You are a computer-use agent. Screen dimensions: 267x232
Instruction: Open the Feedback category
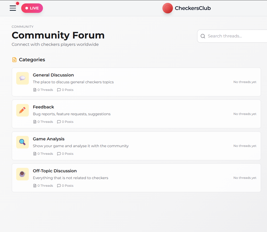click(43, 107)
